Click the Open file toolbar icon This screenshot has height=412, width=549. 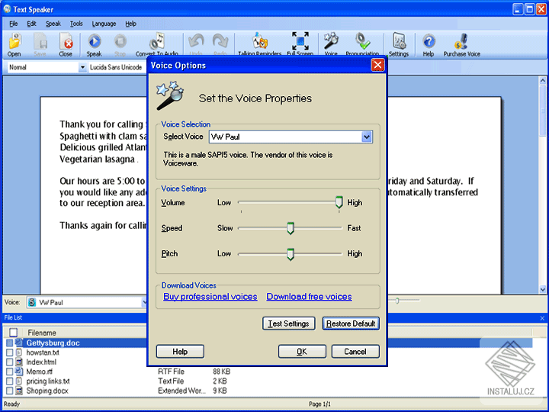point(14,44)
